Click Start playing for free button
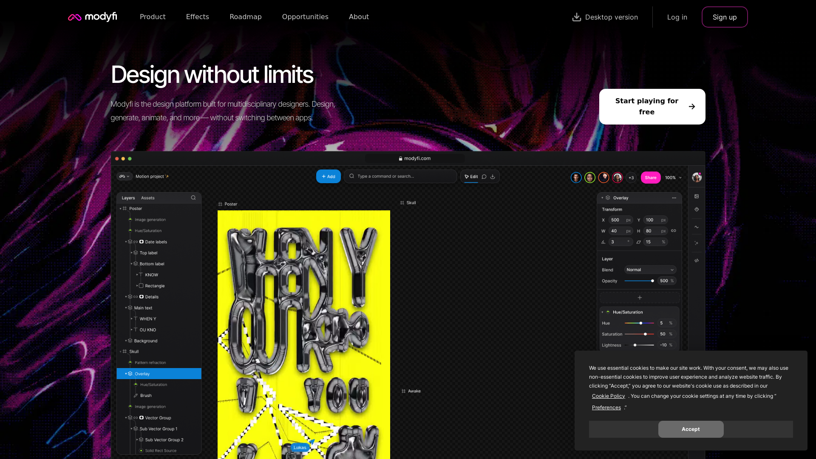Screen dimensions: 816x459 click(652, 107)
